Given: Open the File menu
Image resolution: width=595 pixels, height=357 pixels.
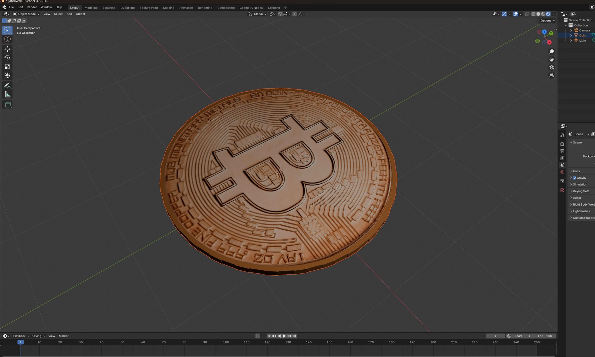Looking at the screenshot, I should pyautogui.click(x=11, y=7).
